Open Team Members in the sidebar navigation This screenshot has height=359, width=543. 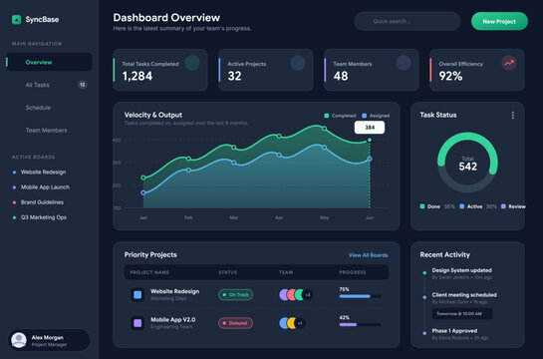(x=49, y=131)
